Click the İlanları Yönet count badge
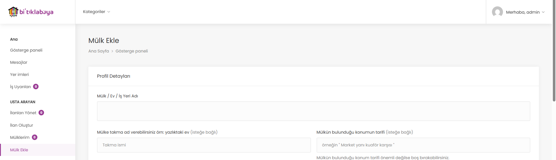This screenshot has width=556, height=160. click(41, 112)
